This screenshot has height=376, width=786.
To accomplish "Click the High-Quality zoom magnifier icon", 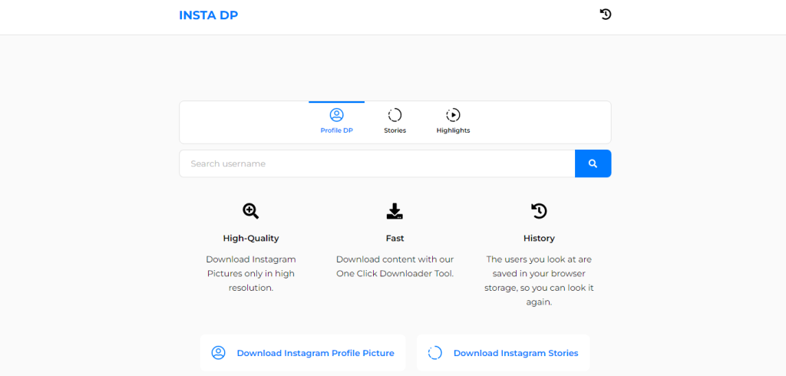I will click(251, 211).
